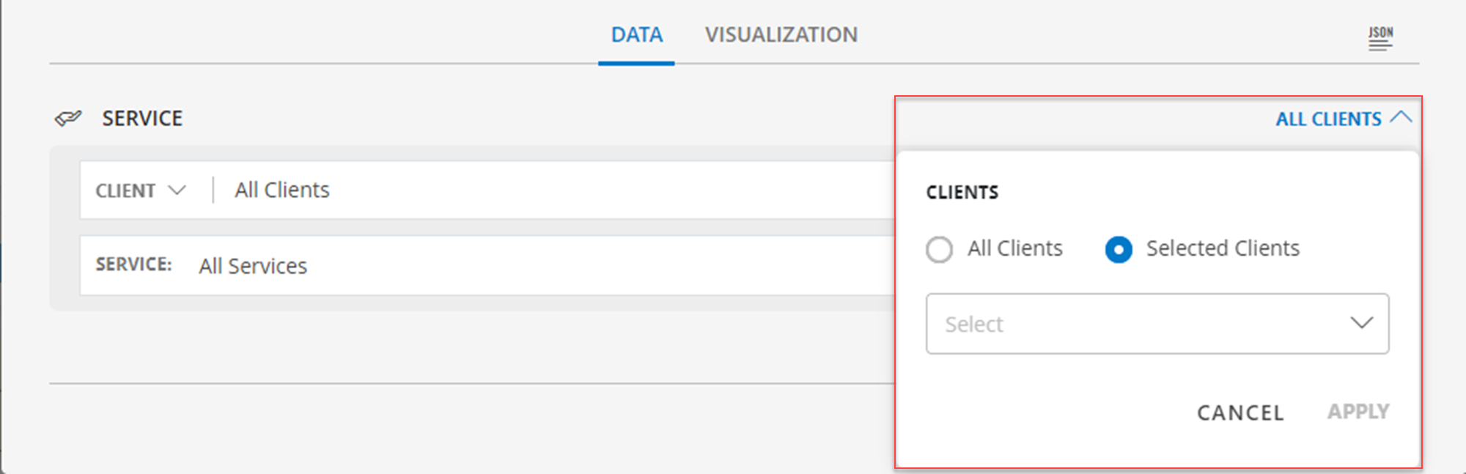
Task: Click the APPLY button
Action: (x=1358, y=411)
